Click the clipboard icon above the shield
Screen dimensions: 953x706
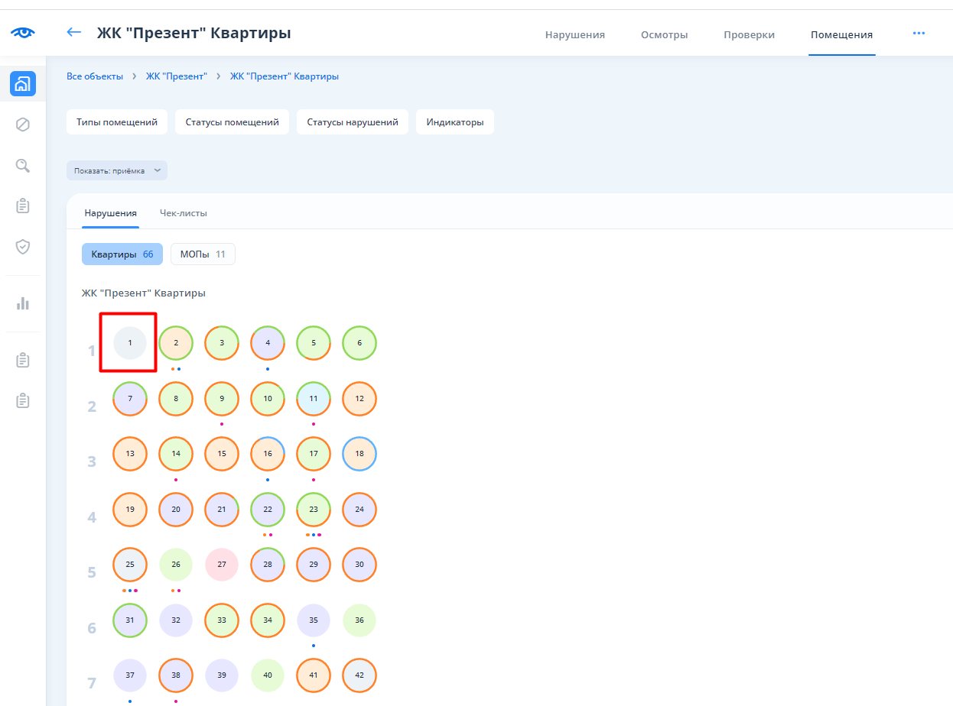click(23, 206)
